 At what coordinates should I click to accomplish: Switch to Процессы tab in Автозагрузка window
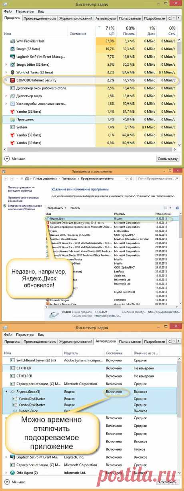[12, 341]
